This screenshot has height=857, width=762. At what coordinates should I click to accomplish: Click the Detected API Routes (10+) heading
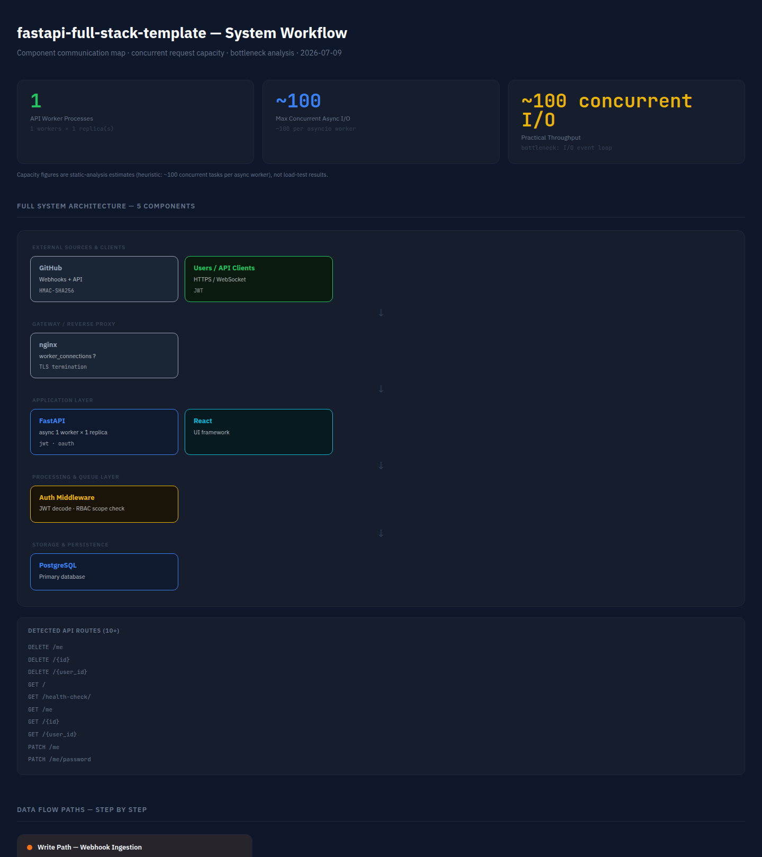[x=74, y=631]
